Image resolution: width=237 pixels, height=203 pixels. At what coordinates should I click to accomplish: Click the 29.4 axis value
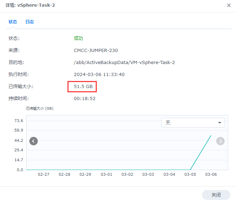[19, 150]
